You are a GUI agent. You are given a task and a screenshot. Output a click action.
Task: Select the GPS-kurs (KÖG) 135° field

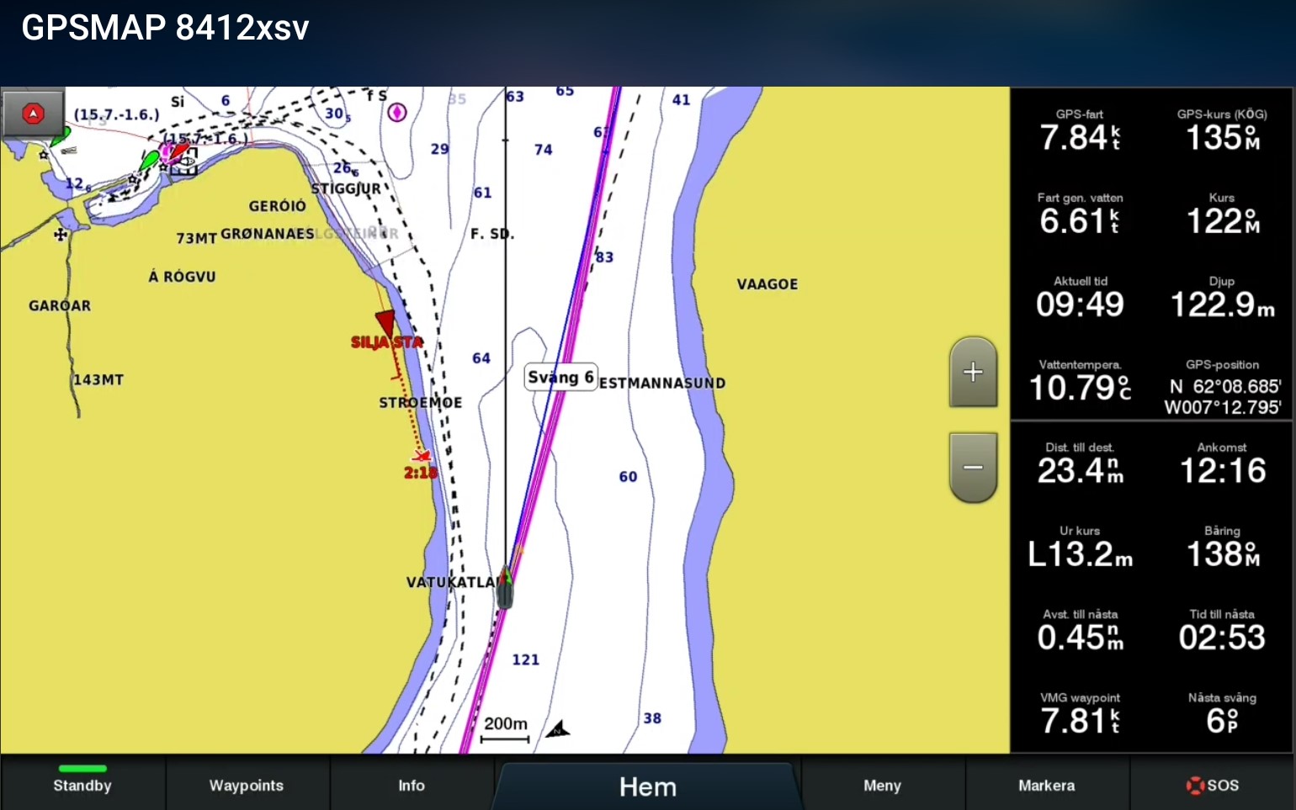[1222, 130]
